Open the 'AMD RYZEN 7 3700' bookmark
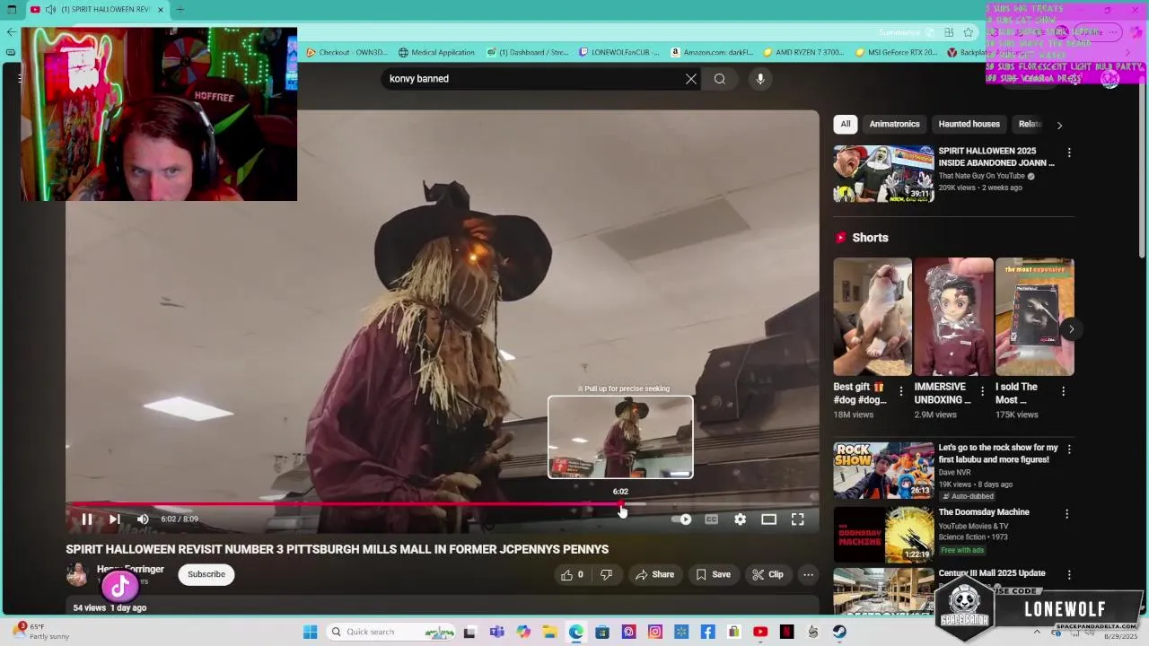Image resolution: width=1149 pixels, height=646 pixels. click(x=803, y=53)
